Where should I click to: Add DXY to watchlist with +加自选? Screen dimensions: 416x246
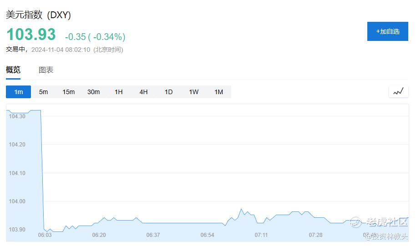click(387, 31)
